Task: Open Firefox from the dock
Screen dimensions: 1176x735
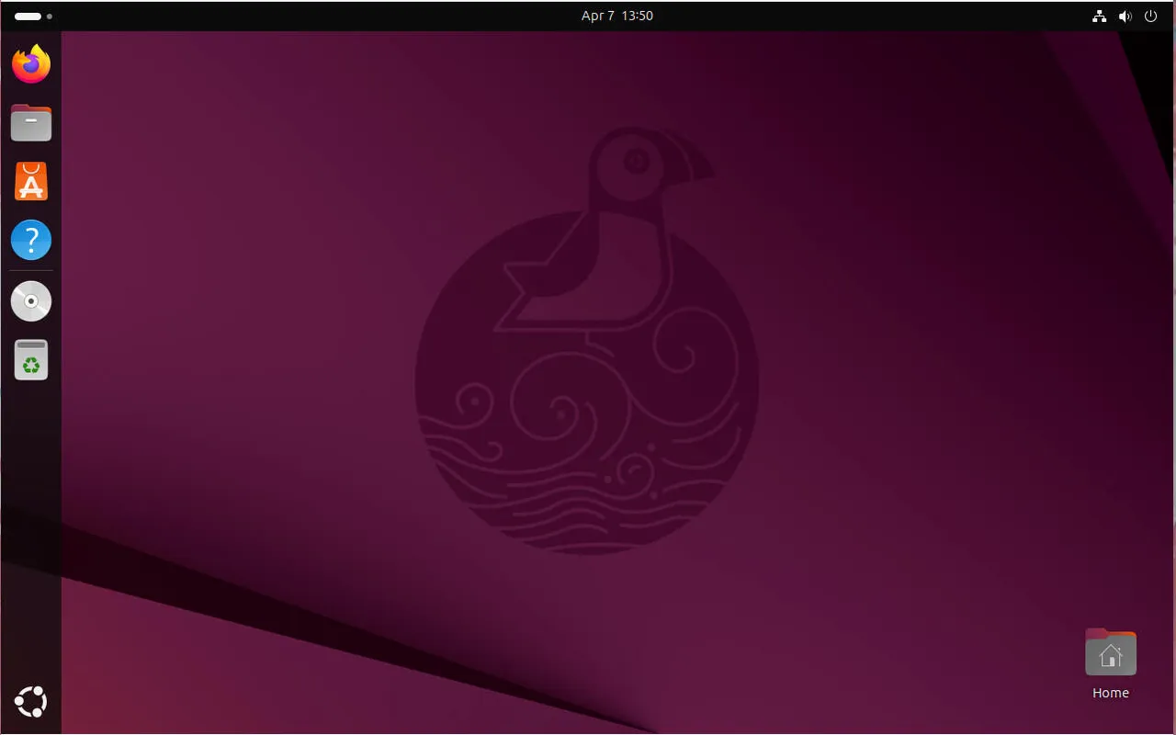Action: (x=31, y=63)
